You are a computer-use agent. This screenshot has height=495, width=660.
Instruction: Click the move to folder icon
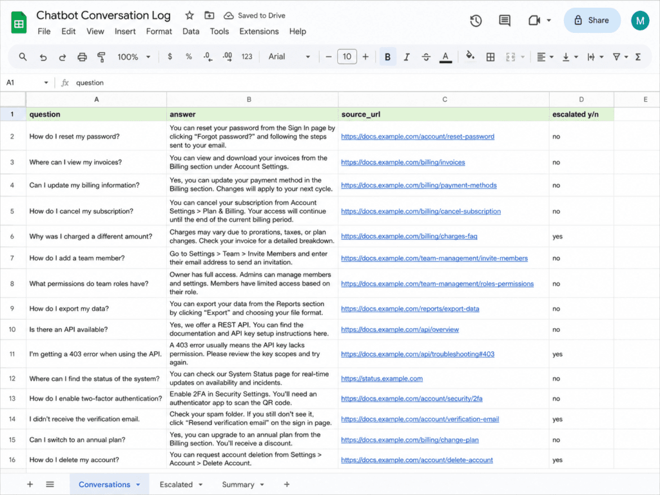tap(209, 15)
